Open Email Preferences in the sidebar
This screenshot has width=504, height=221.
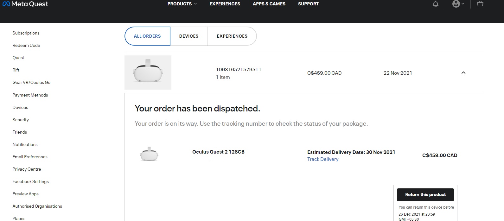[30, 157]
